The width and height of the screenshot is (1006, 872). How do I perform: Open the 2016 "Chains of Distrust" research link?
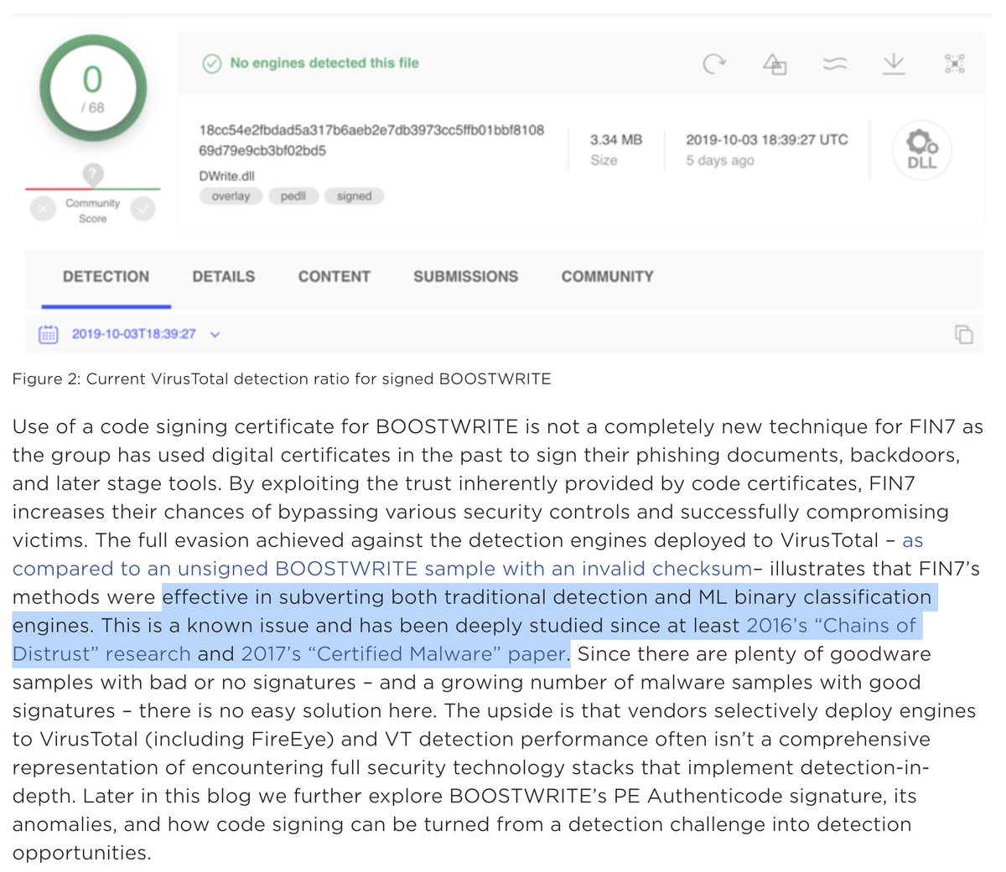click(464, 640)
